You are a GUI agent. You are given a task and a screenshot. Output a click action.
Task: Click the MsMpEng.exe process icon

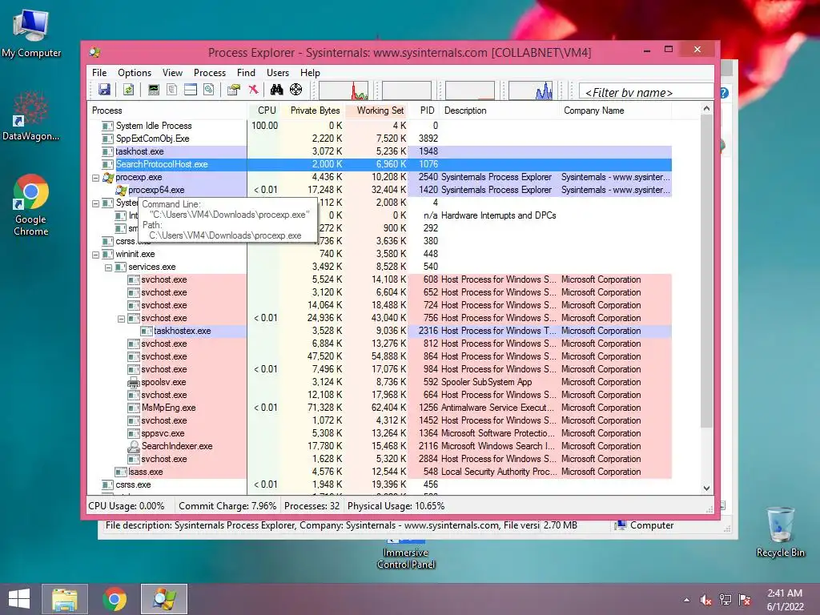(134, 408)
